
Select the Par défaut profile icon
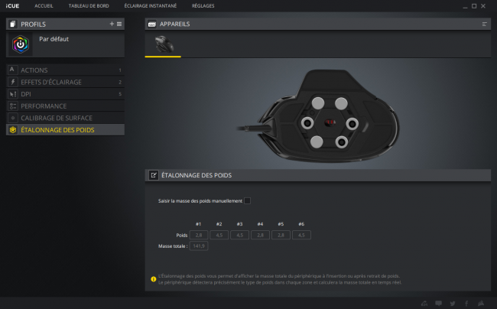(21, 44)
